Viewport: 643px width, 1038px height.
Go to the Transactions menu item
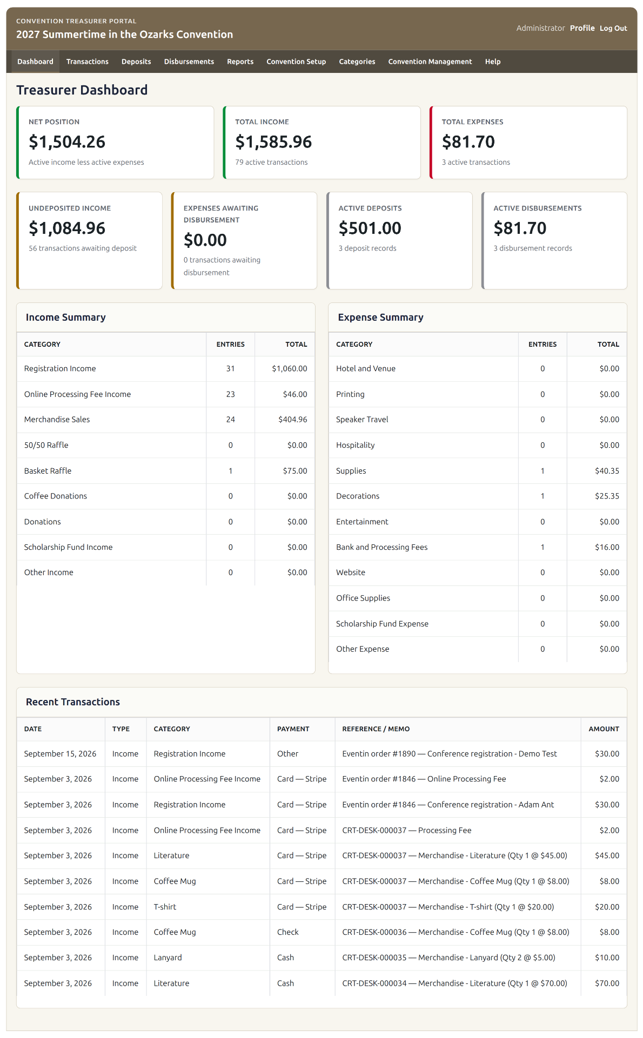(x=88, y=62)
